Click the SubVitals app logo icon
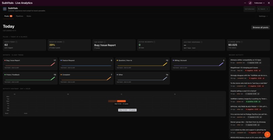Viewport: 273px width, 140px height. point(5,9)
